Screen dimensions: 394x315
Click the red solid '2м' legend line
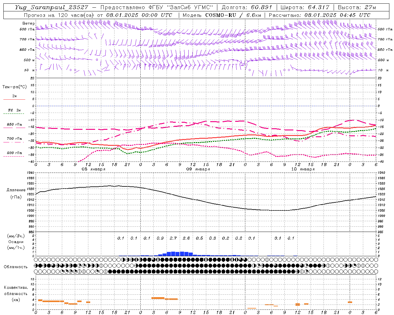[14, 100]
